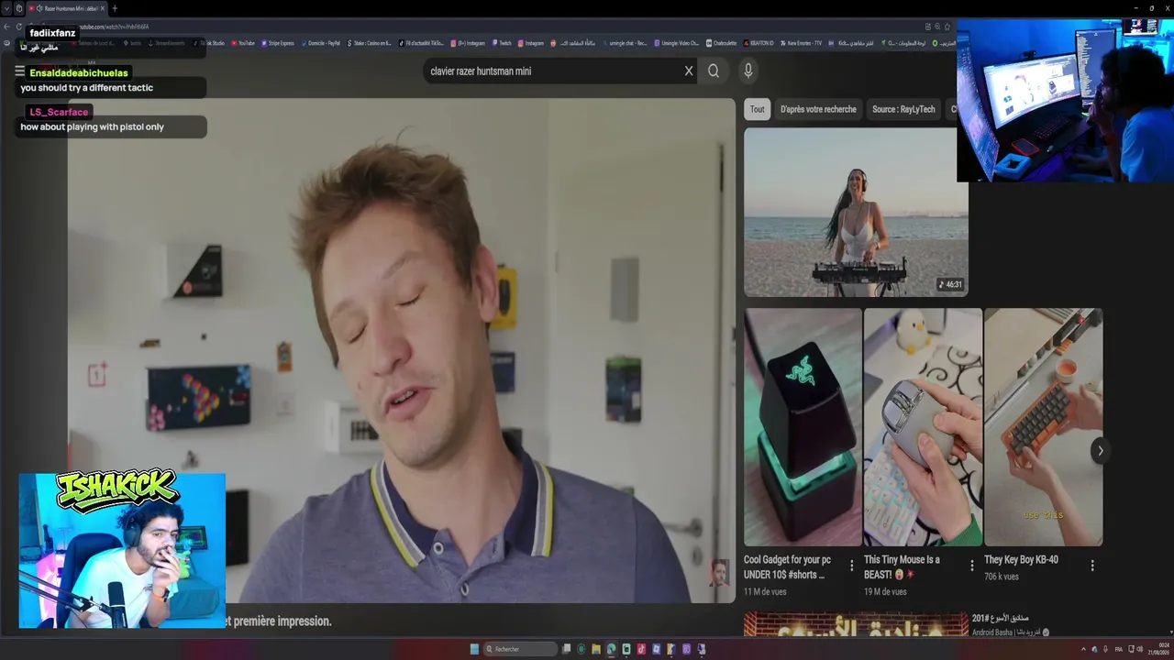The height and width of the screenshot is (660, 1174).
Task: Open the 'New Emotes - 7TV' bookmark
Action: (800, 43)
